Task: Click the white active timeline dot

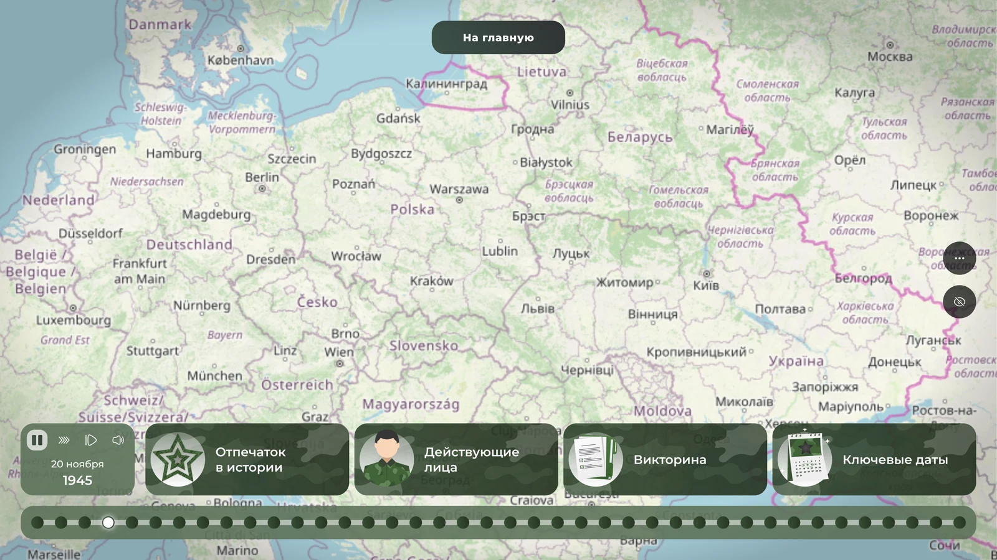Action: click(x=108, y=523)
